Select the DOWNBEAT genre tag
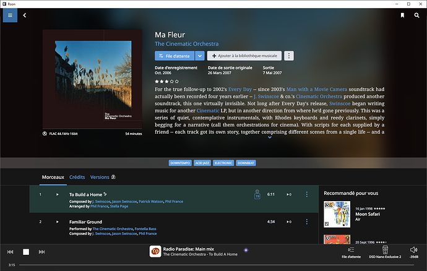This screenshot has height=271, width=427. 246,163
